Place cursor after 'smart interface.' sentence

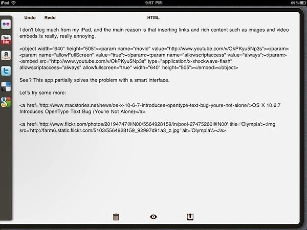pos(169,80)
